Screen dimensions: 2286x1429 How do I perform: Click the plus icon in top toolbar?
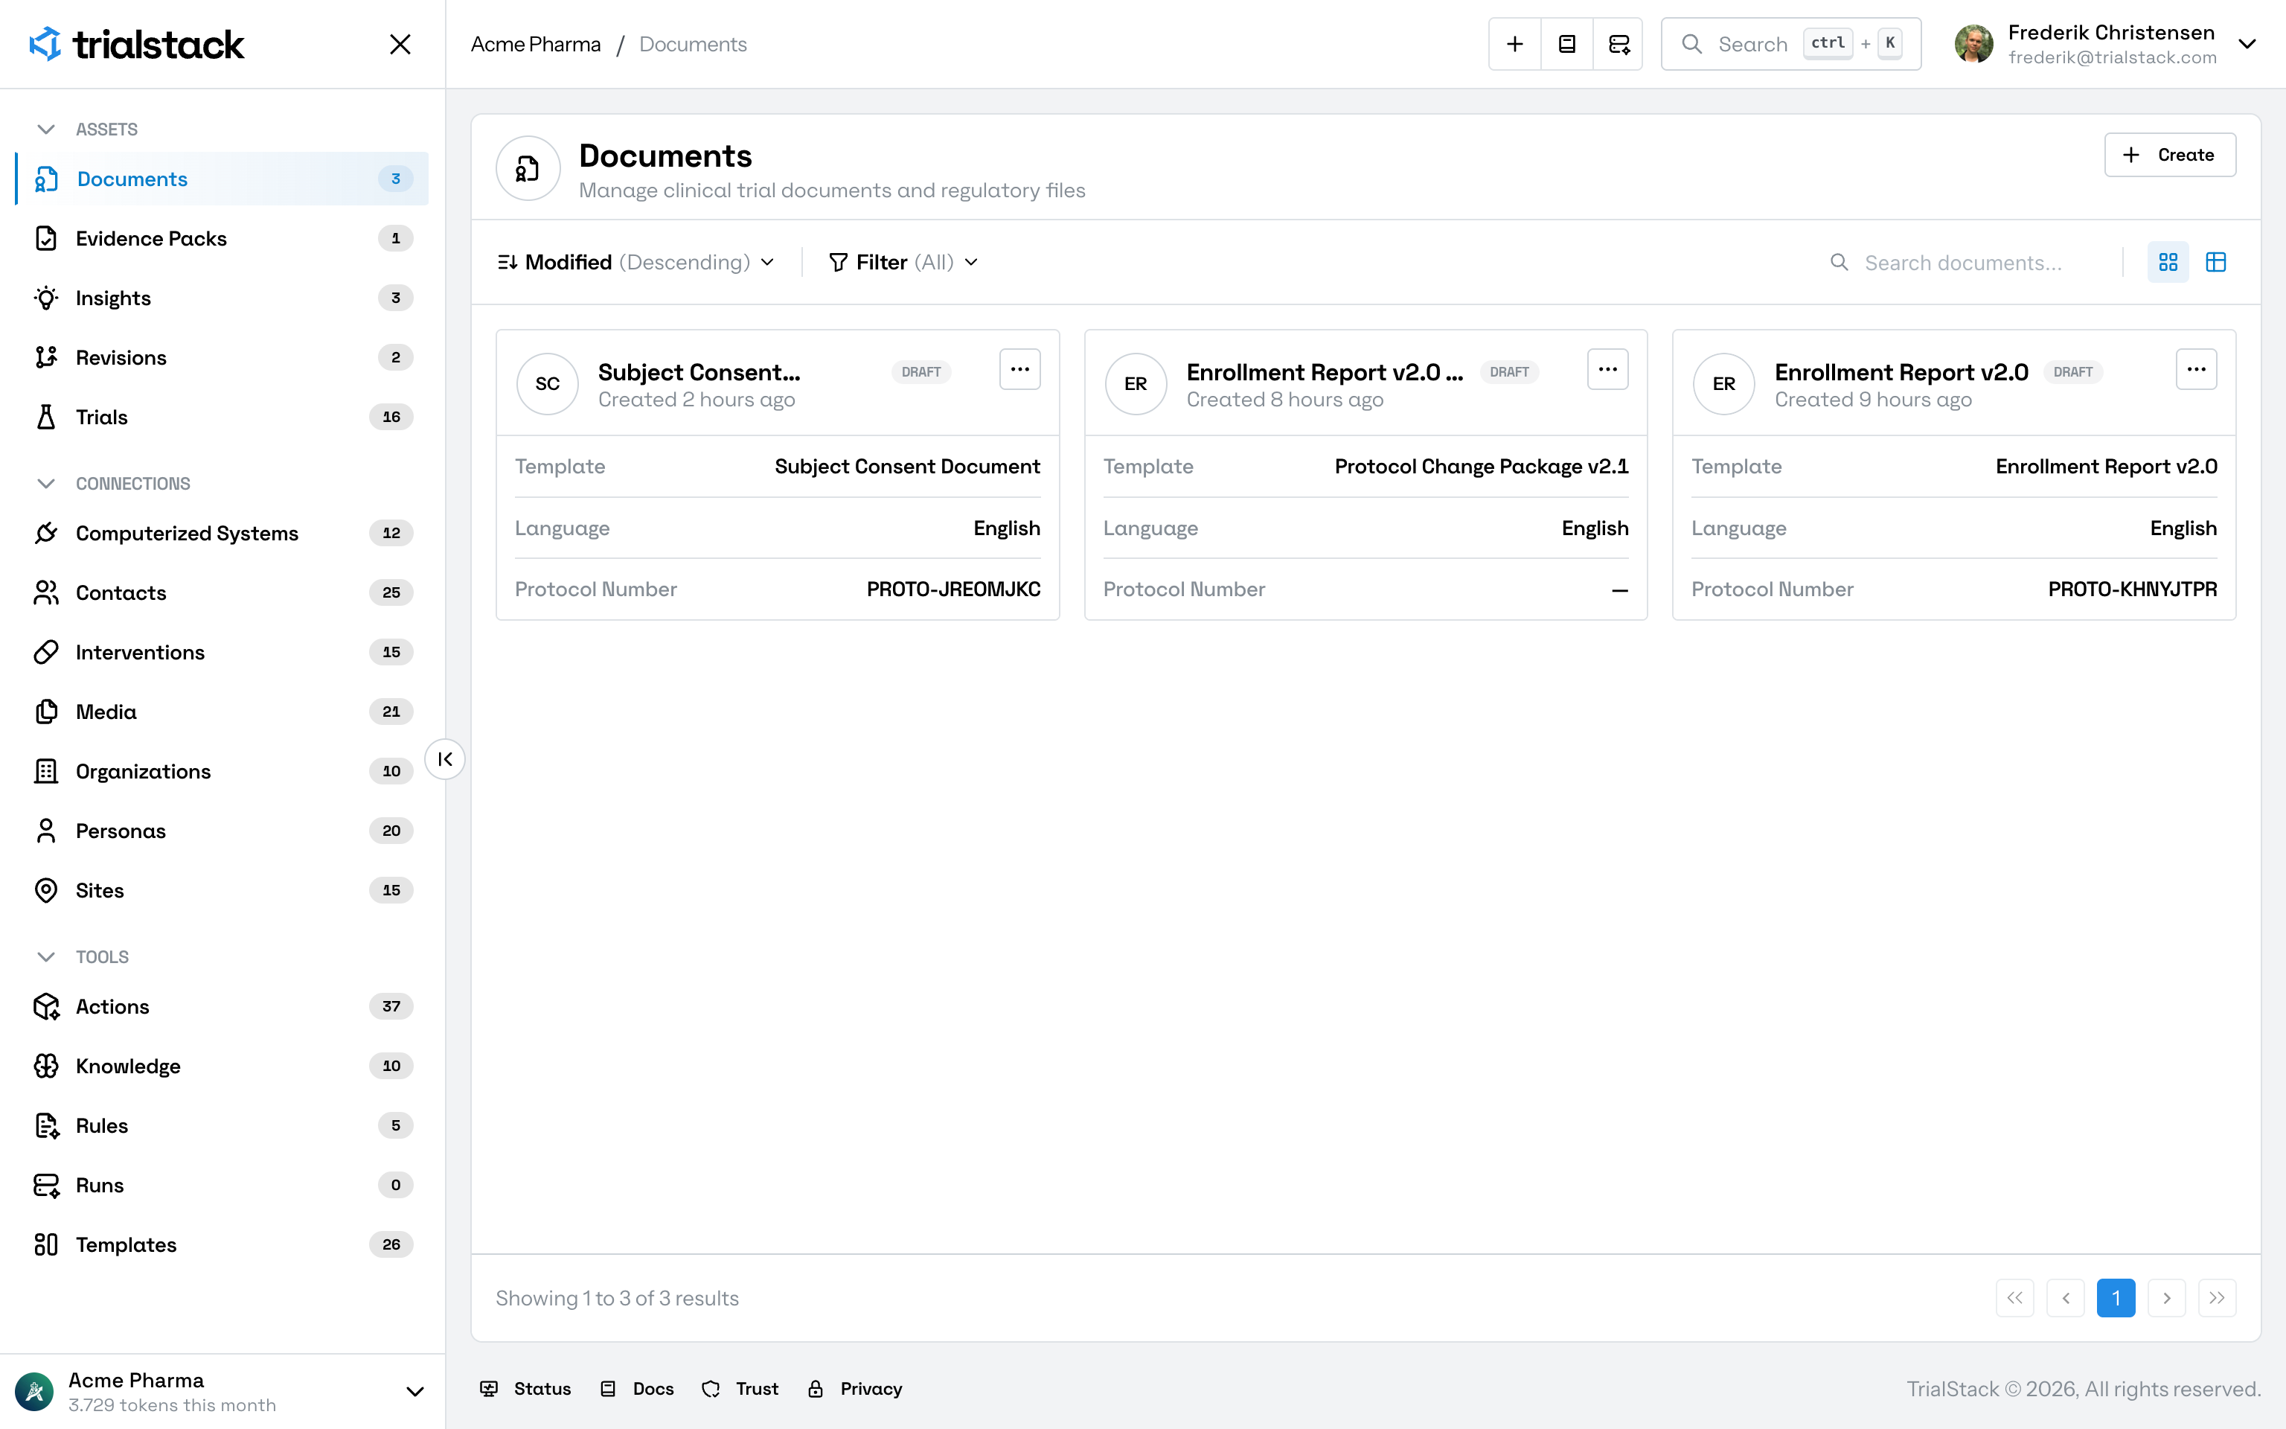click(x=1514, y=45)
